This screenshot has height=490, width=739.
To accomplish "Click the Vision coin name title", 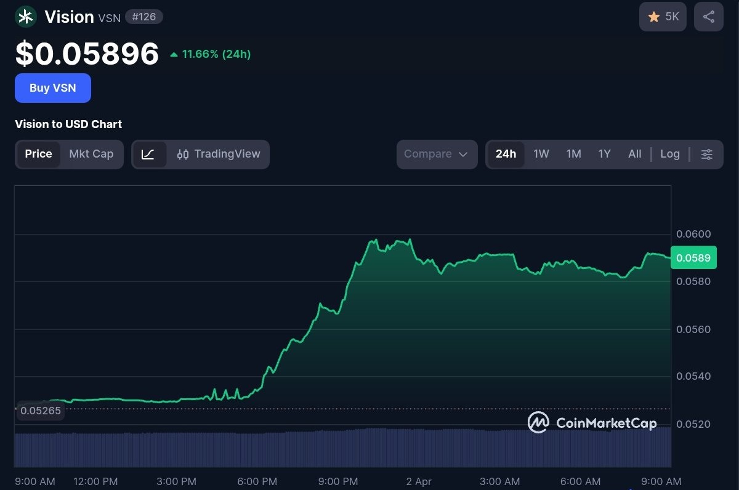I will tap(69, 17).
